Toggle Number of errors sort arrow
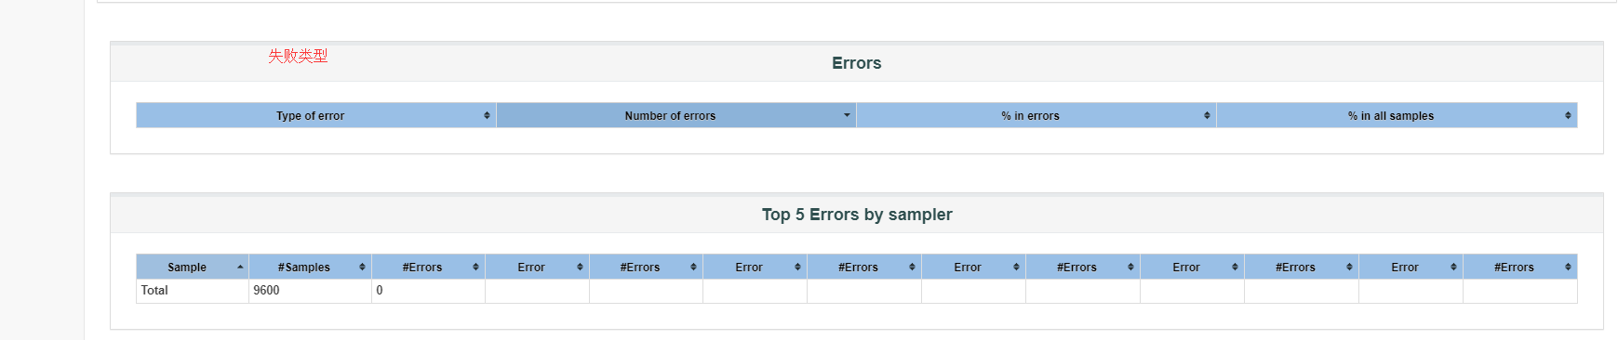Viewport: 1618px width, 340px height. click(x=847, y=115)
